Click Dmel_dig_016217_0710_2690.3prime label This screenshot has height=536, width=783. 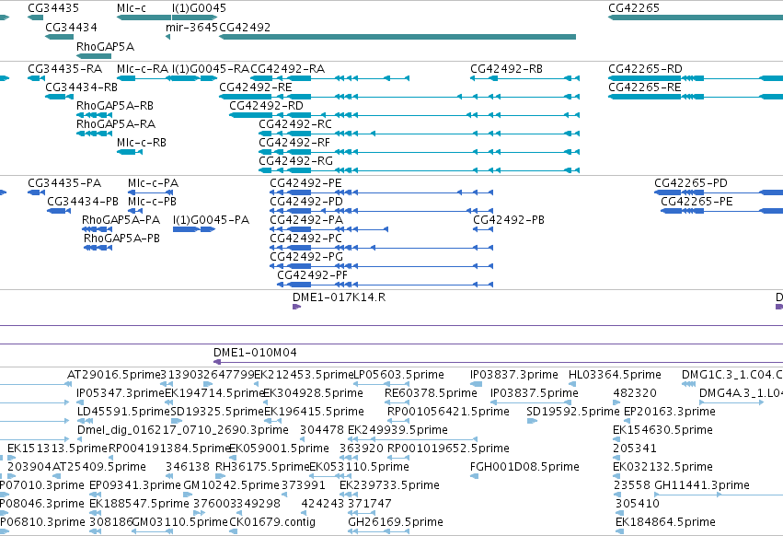(183, 430)
